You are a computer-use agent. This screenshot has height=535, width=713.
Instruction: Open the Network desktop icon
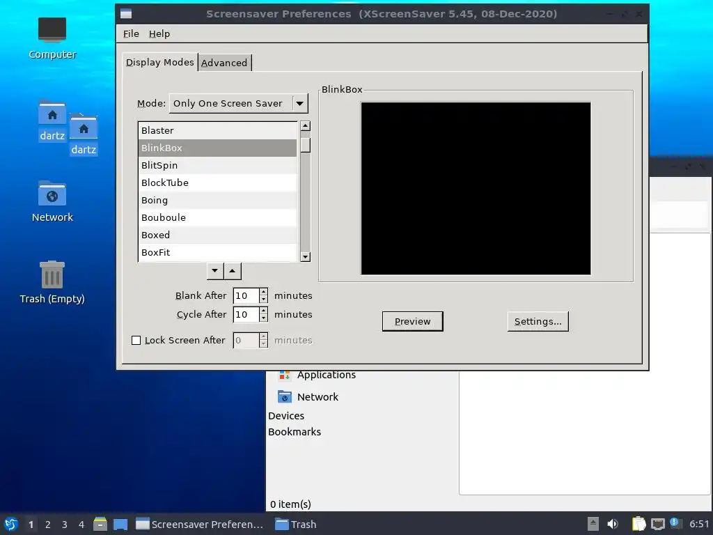pyautogui.click(x=52, y=201)
